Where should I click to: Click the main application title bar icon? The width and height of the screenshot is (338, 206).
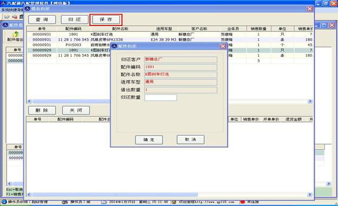tap(3, 3)
